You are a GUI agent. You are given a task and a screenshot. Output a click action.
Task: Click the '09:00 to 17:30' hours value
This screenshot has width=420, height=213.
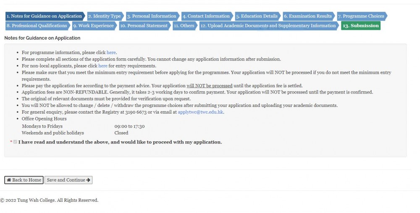(x=130, y=126)
